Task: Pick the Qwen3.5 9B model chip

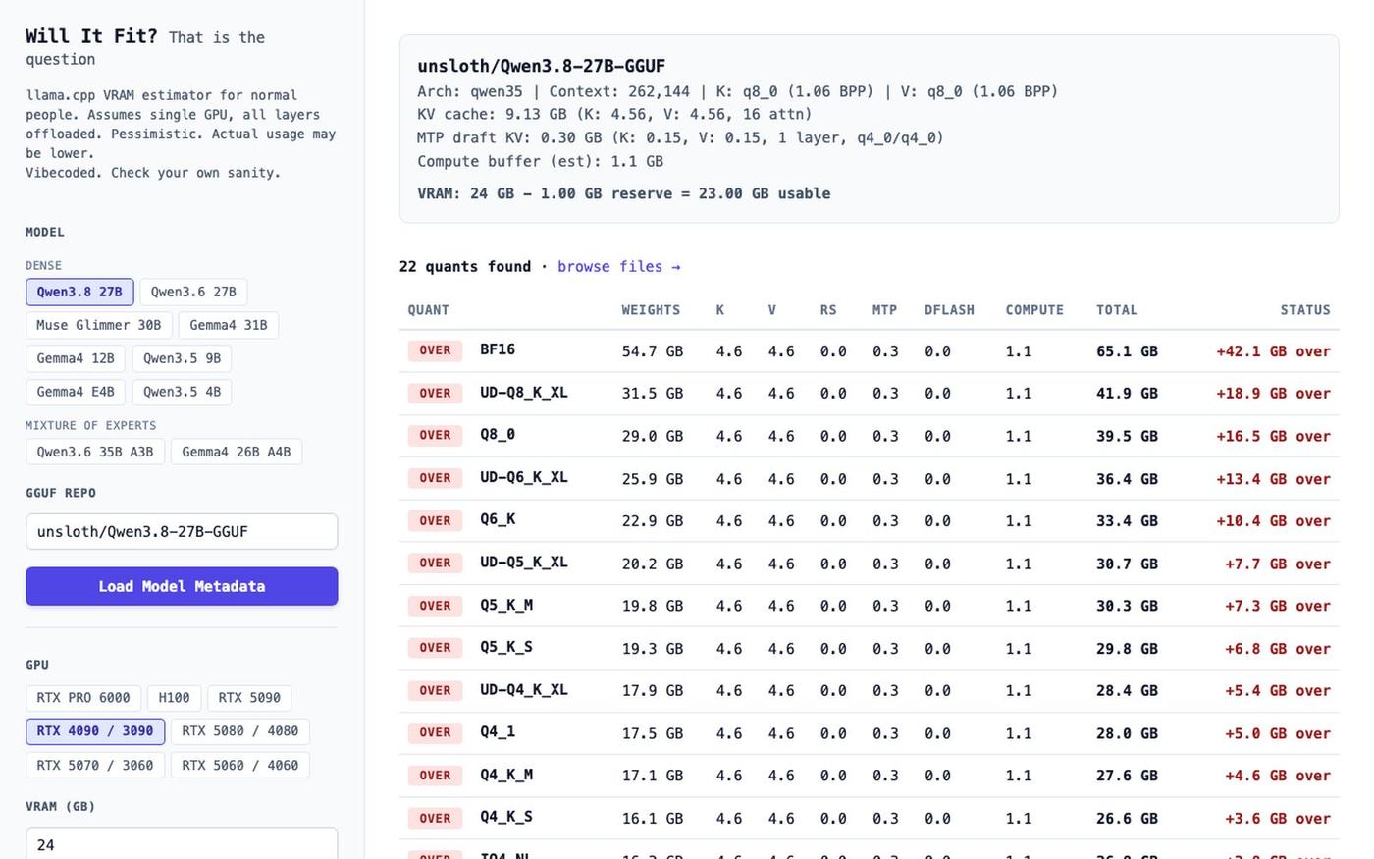Action: (x=183, y=358)
